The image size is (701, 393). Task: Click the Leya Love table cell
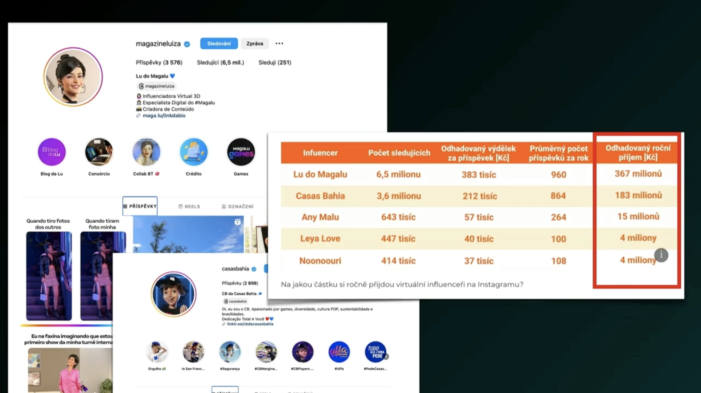[x=320, y=239]
